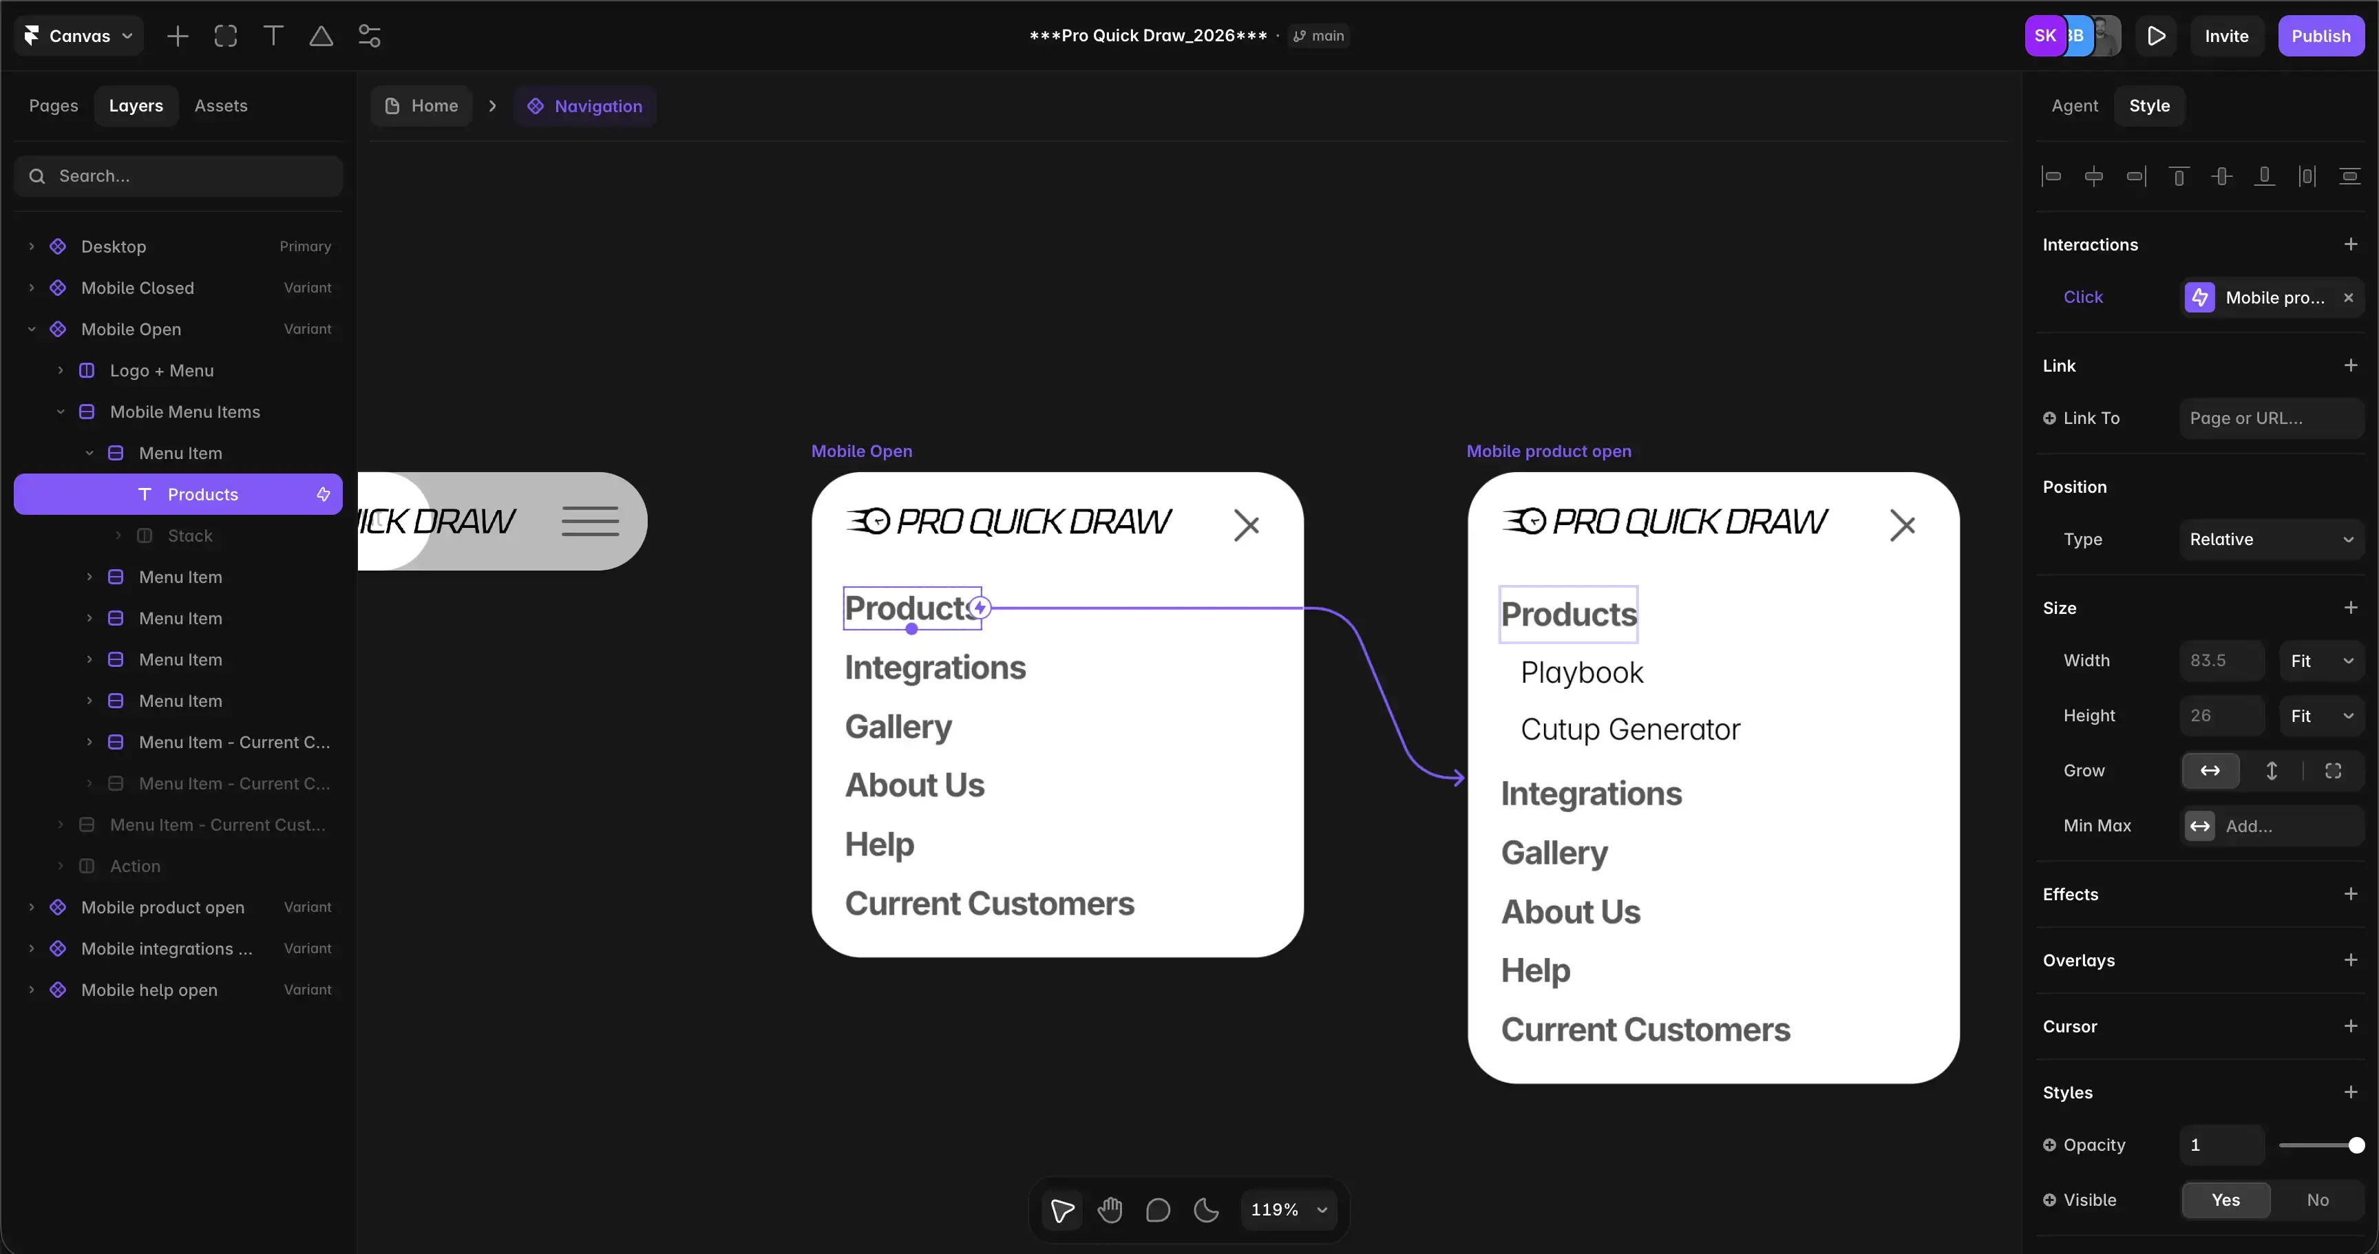This screenshot has width=2379, height=1254.
Task: Select the Text tool in top toolbar
Action: (x=273, y=36)
